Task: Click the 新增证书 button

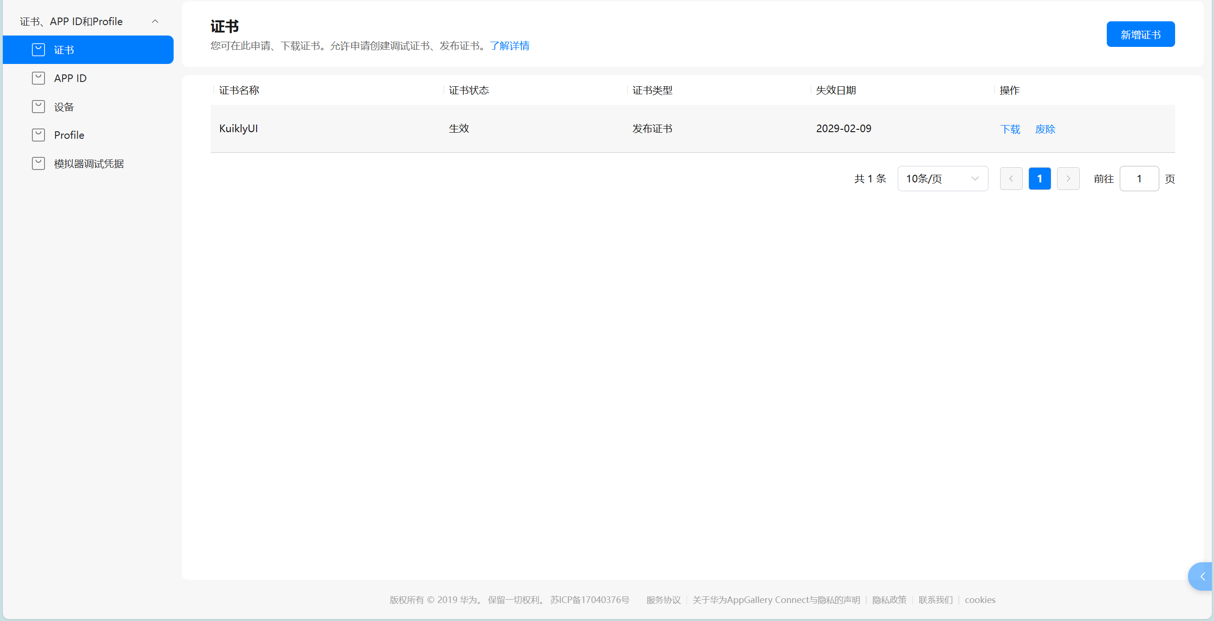Action: [x=1140, y=34]
